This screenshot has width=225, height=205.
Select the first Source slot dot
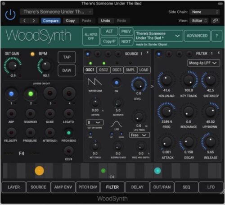88,54
